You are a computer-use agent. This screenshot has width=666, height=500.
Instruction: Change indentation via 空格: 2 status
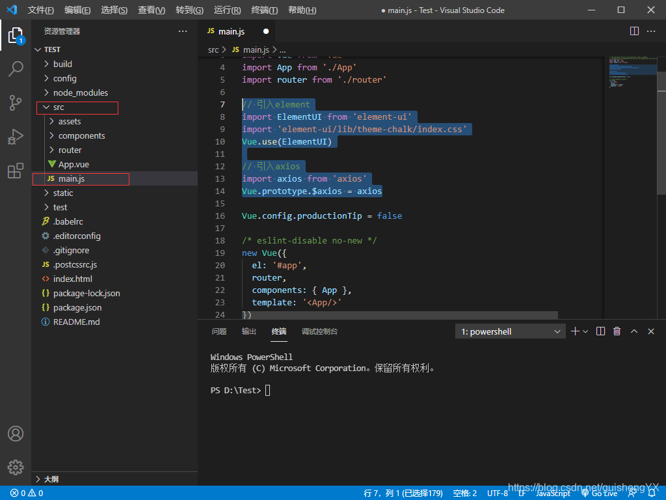pyautogui.click(x=464, y=493)
